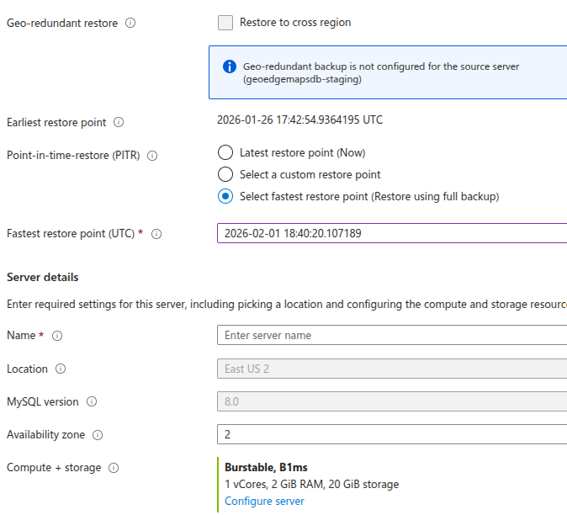Click the Location field showing East US 2

(392, 369)
